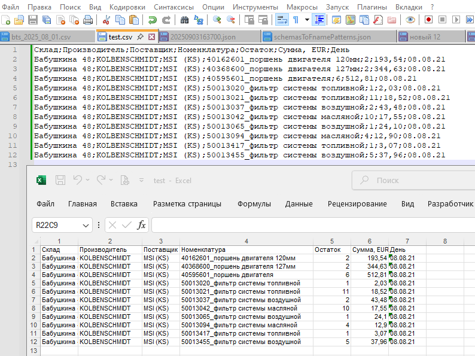
Task: Click the Cut scissors icon
Action: 106,20
